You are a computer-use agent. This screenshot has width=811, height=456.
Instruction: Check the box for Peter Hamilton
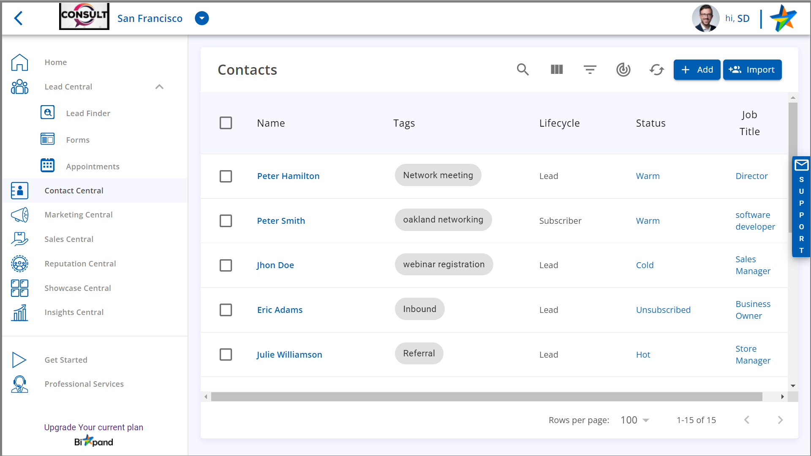[226, 176]
